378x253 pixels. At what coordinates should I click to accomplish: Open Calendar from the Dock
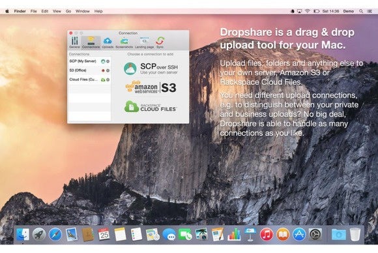[104, 235]
